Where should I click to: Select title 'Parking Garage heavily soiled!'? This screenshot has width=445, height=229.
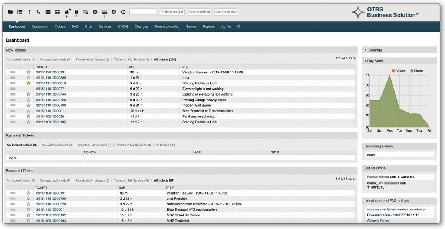pyautogui.click(x=205, y=100)
